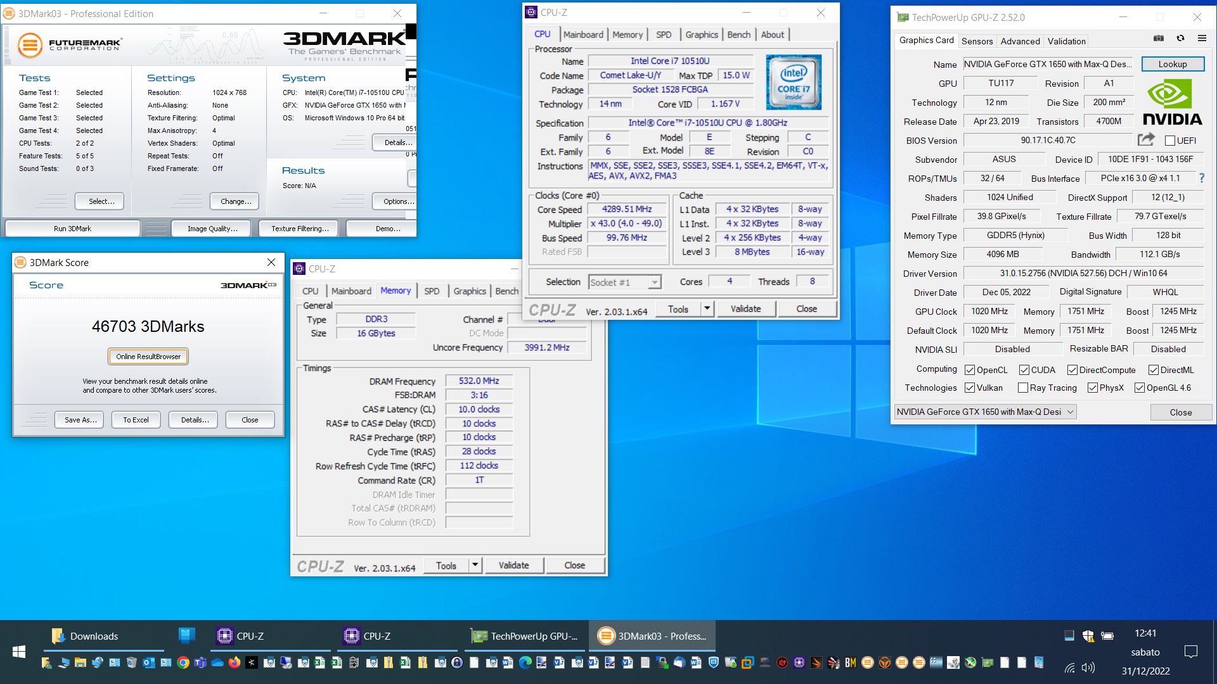
Task: Toggle the PhysX checkbox
Action: [x=1093, y=388]
